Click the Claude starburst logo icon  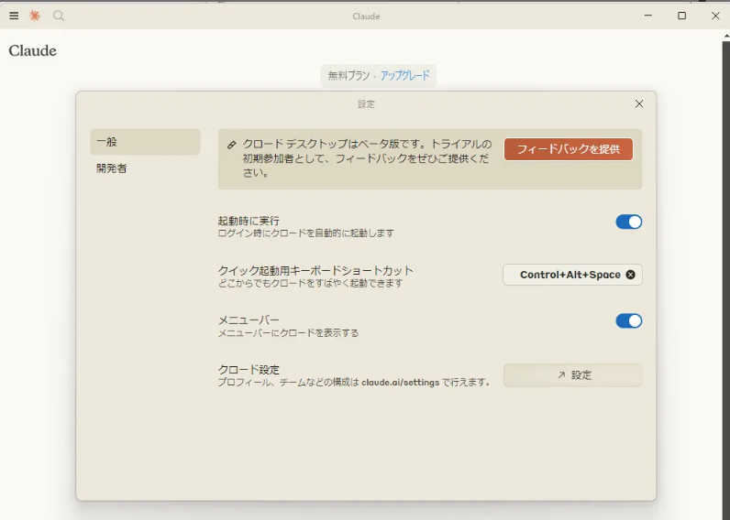(x=35, y=16)
